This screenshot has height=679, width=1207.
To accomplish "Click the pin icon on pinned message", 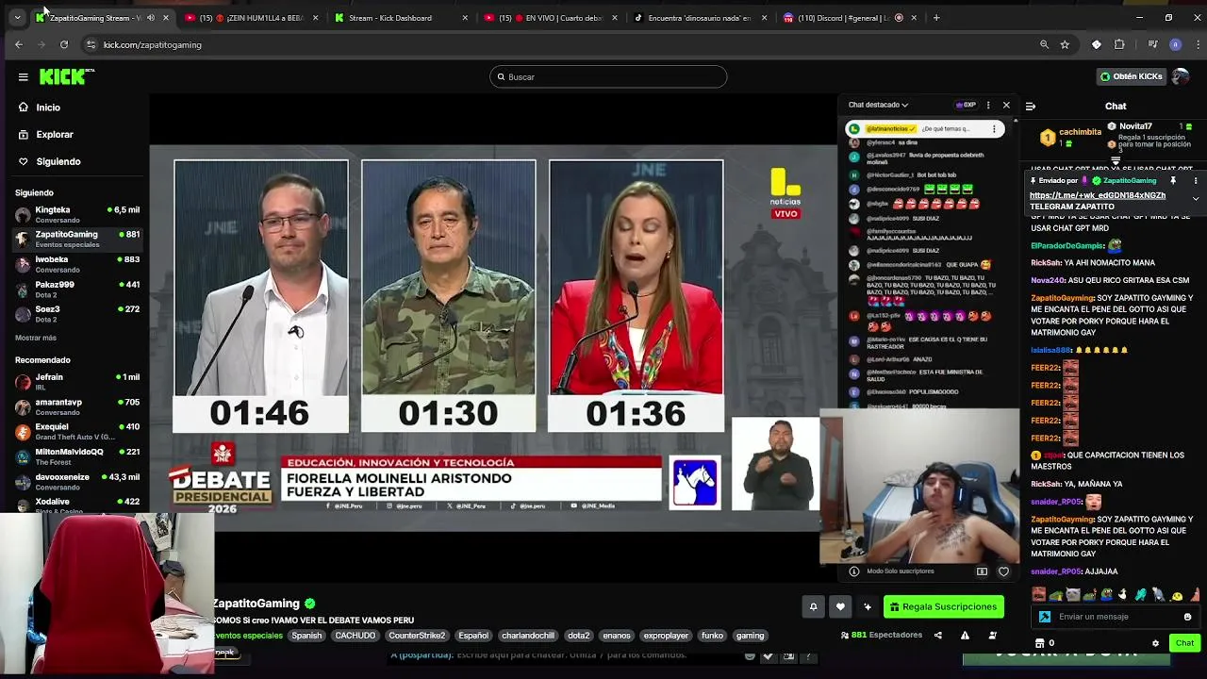I will [1173, 180].
